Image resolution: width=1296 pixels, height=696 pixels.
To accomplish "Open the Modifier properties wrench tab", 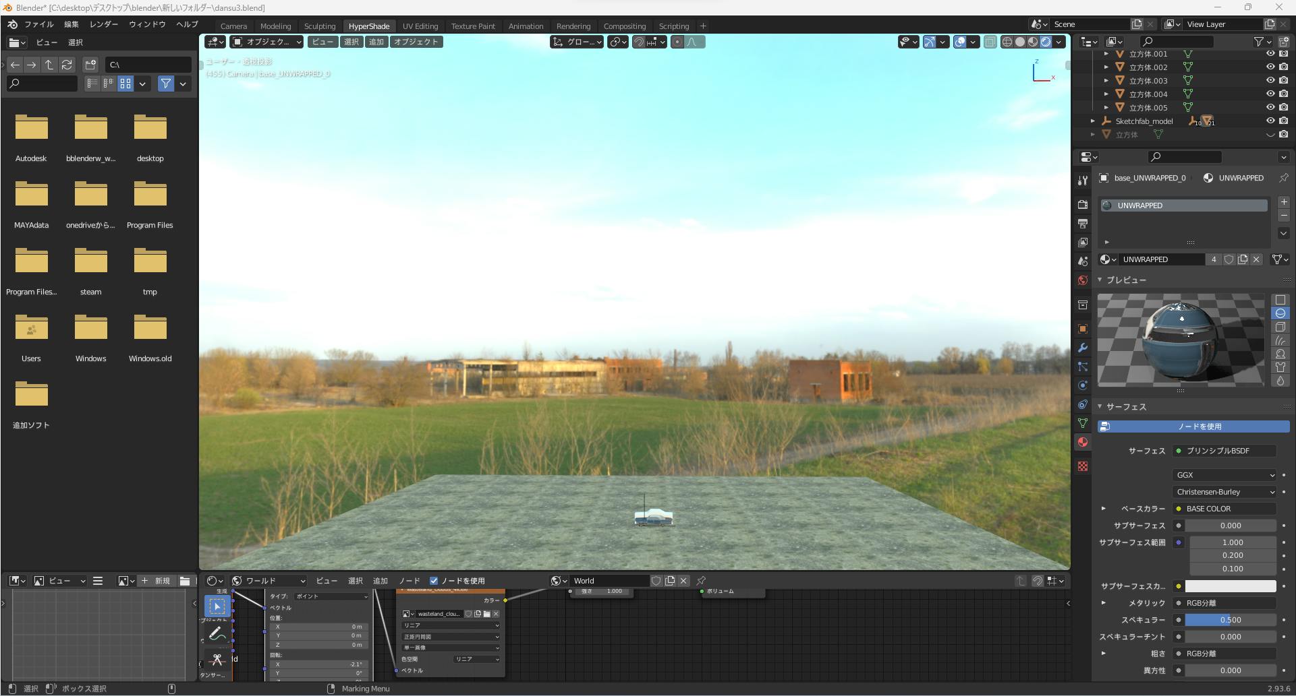I will pyautogui.click(x=1083, y=348).
